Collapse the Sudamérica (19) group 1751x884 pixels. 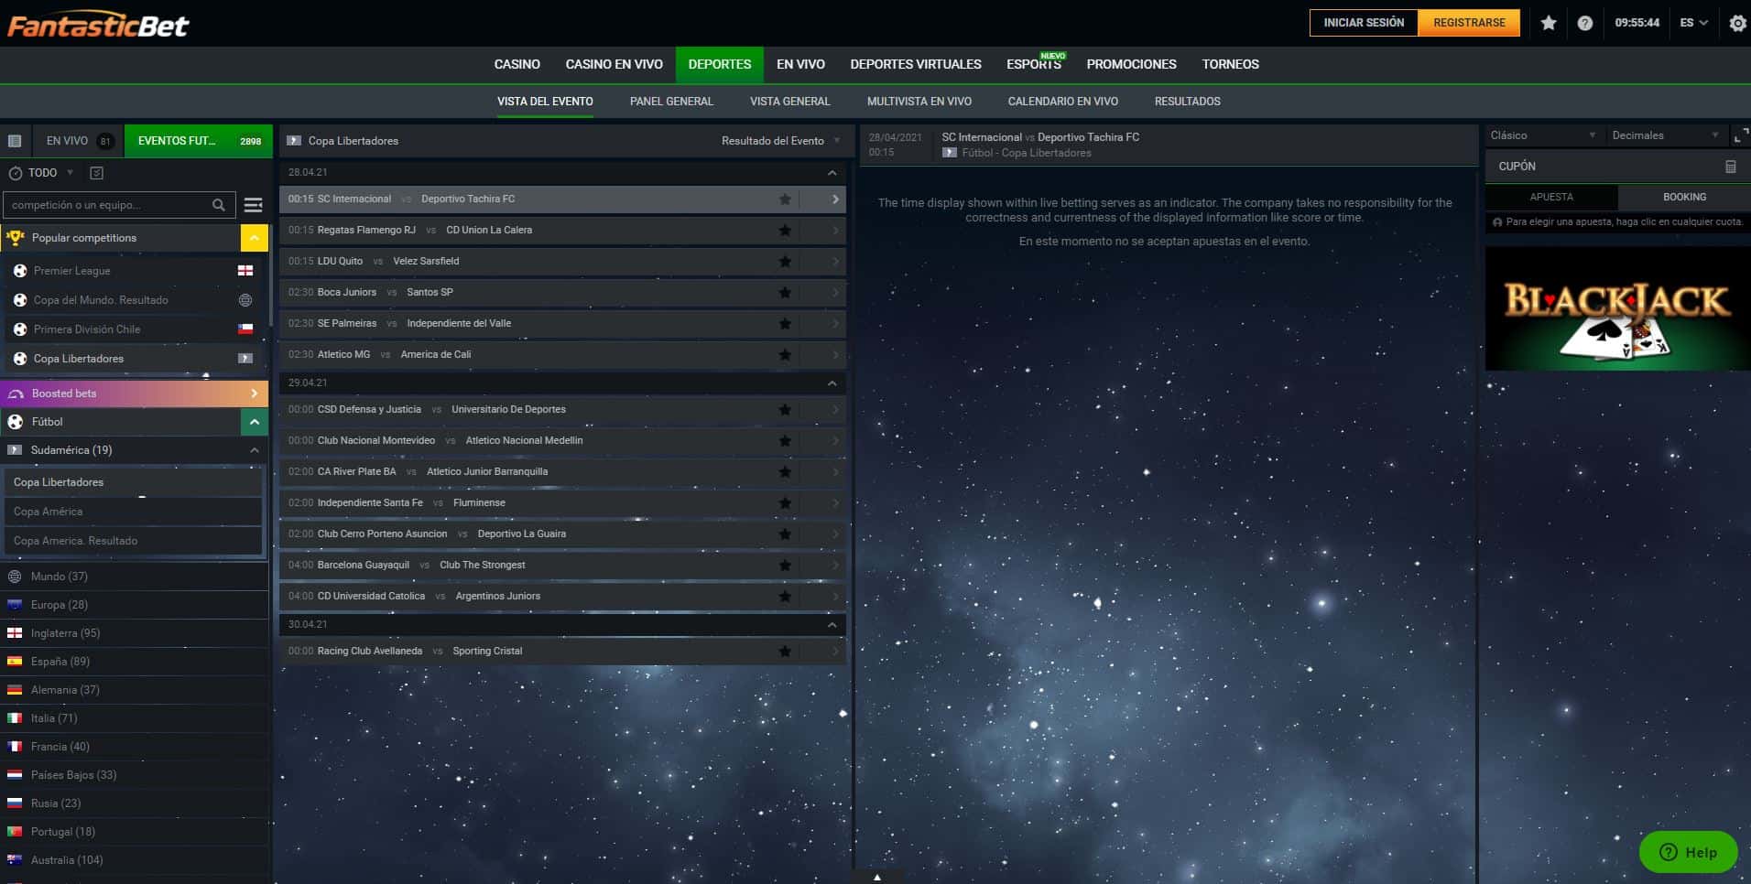(x=254, y=450)
